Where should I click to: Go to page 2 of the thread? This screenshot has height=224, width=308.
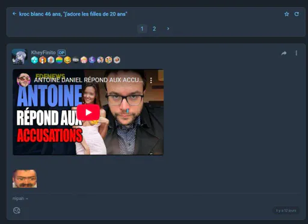point(154,29)
